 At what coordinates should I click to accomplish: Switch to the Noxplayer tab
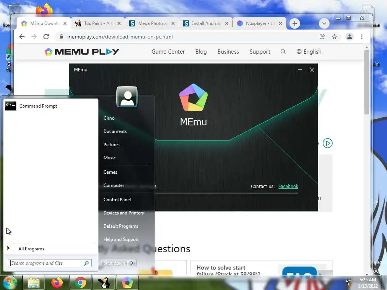(x=260, y=23)
